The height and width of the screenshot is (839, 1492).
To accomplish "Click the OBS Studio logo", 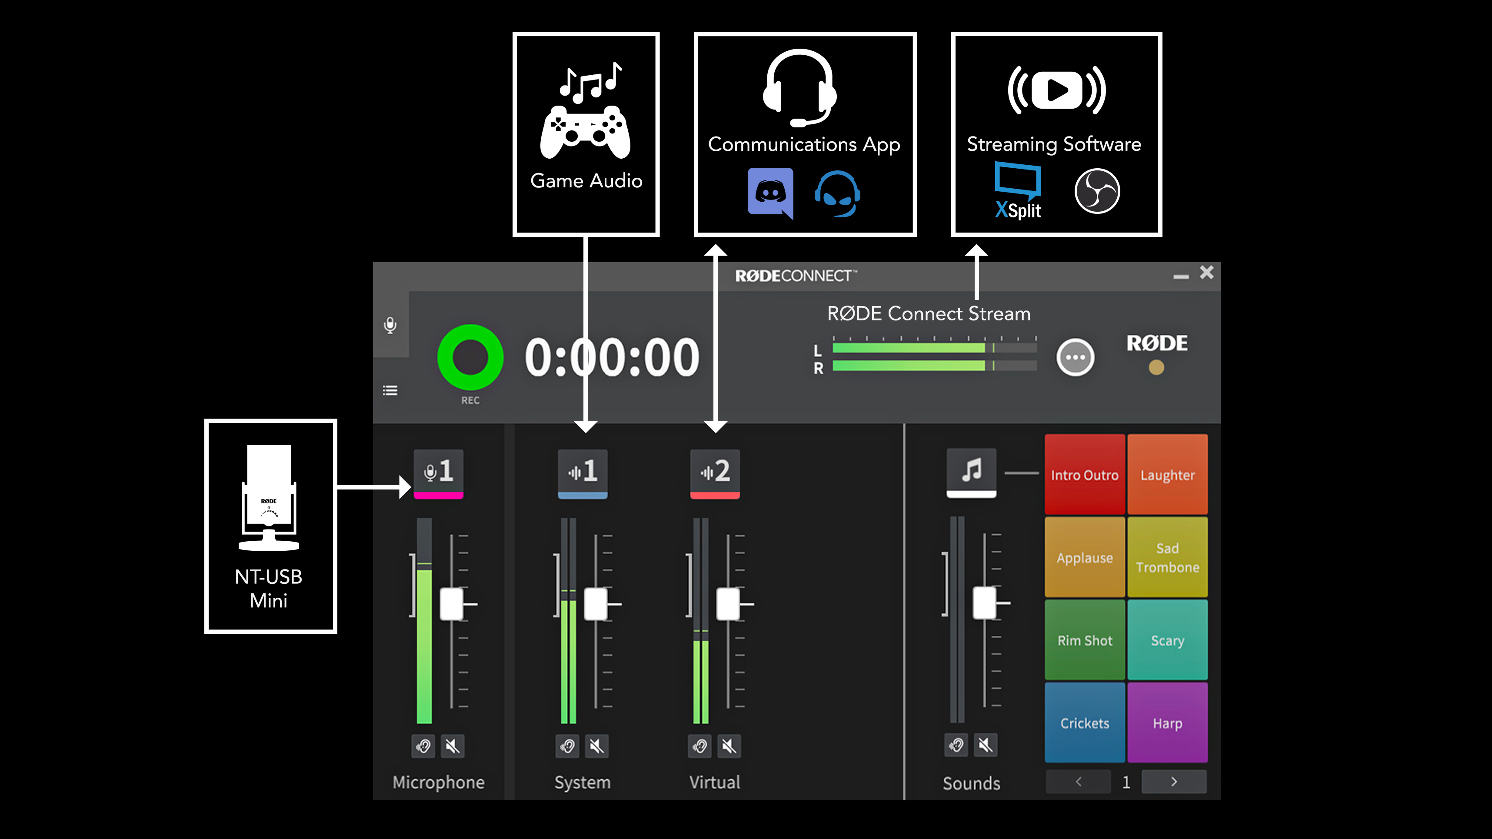I will (1097, 191).
